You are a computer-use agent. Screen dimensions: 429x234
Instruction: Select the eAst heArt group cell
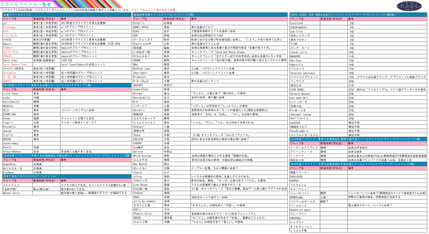pyautogui.click(x=148, y=72)
